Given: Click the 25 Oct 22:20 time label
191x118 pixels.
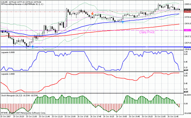Looking at the screenshot, I should tap(57, 116).
